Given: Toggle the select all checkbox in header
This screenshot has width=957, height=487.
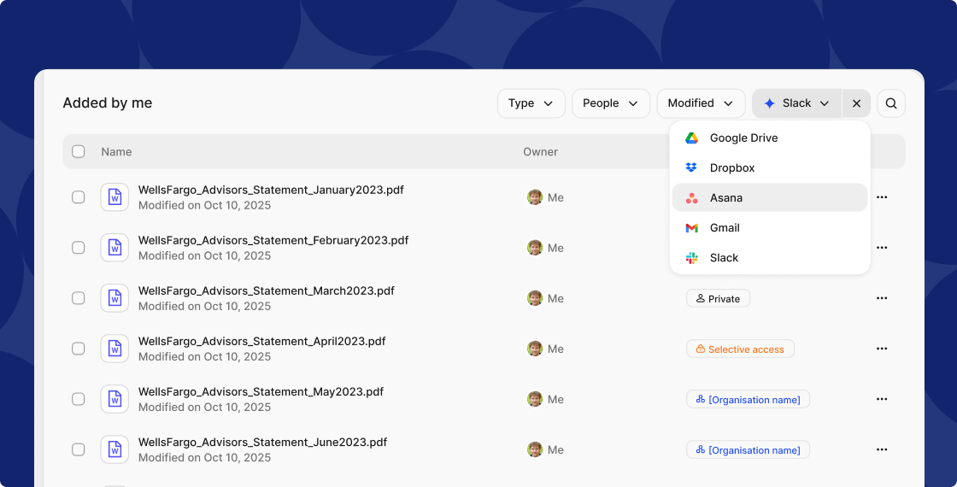Looking at the screenshot, I should (x=79, y=151).
